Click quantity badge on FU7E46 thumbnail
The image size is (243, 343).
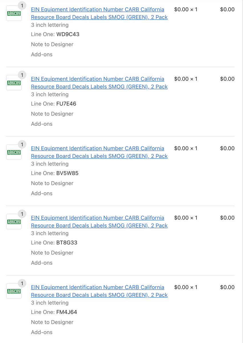[22, 75]
